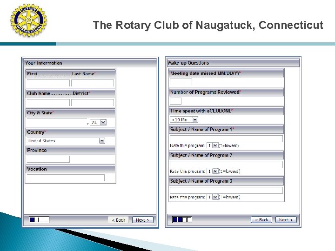Click Next in Make up Questions form
The width and height of the screenshot is (335, 251).
tap(286, 219)
